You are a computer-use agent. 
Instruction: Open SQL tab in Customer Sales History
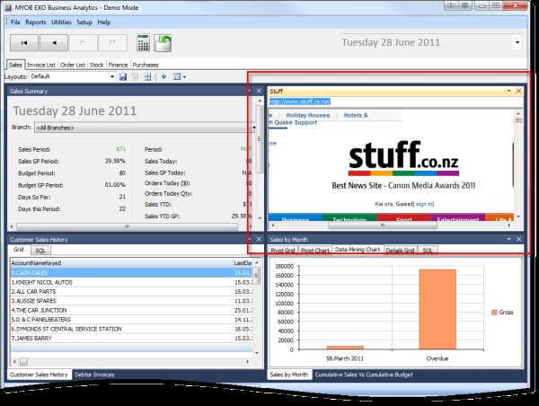pos(40,251)
